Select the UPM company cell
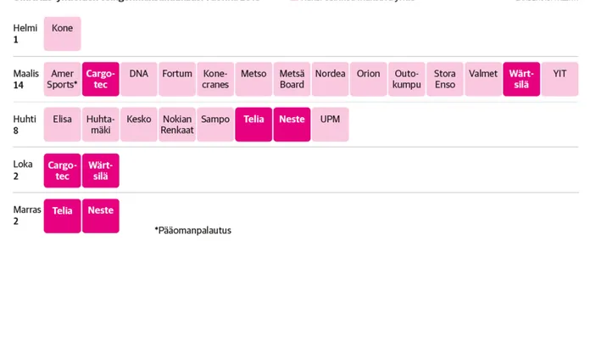Image resolution: width=590 pixels, height=341 pixels. click(330, 125)
